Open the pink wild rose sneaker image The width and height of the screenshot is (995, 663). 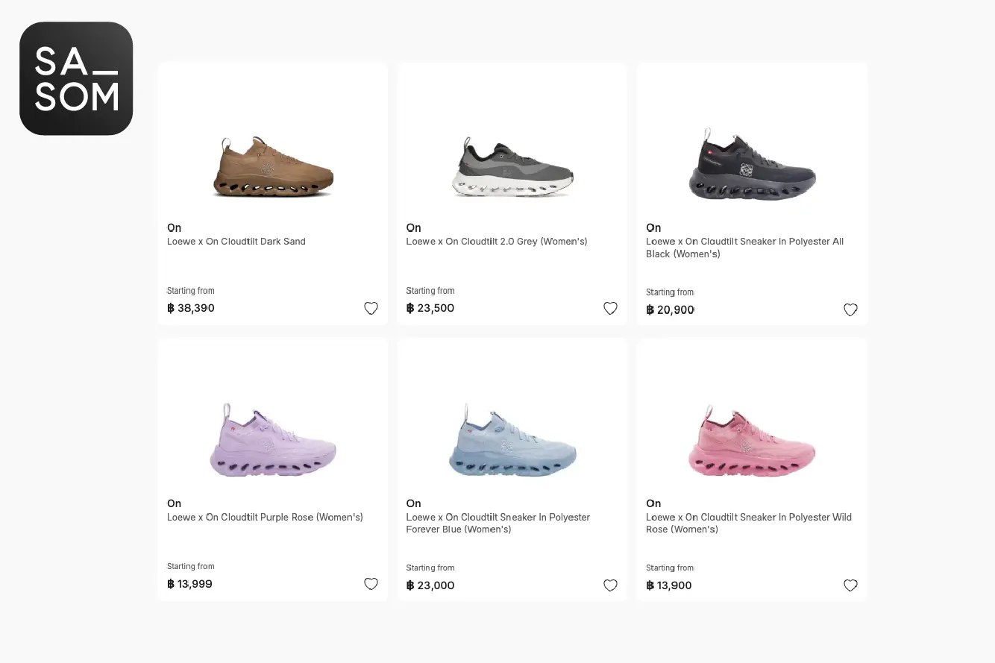[x=752, y=440]
